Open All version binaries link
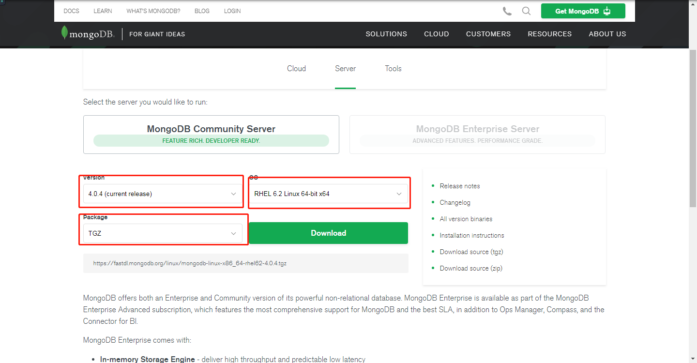Viewport: 697px width, 363px height. 466,219
